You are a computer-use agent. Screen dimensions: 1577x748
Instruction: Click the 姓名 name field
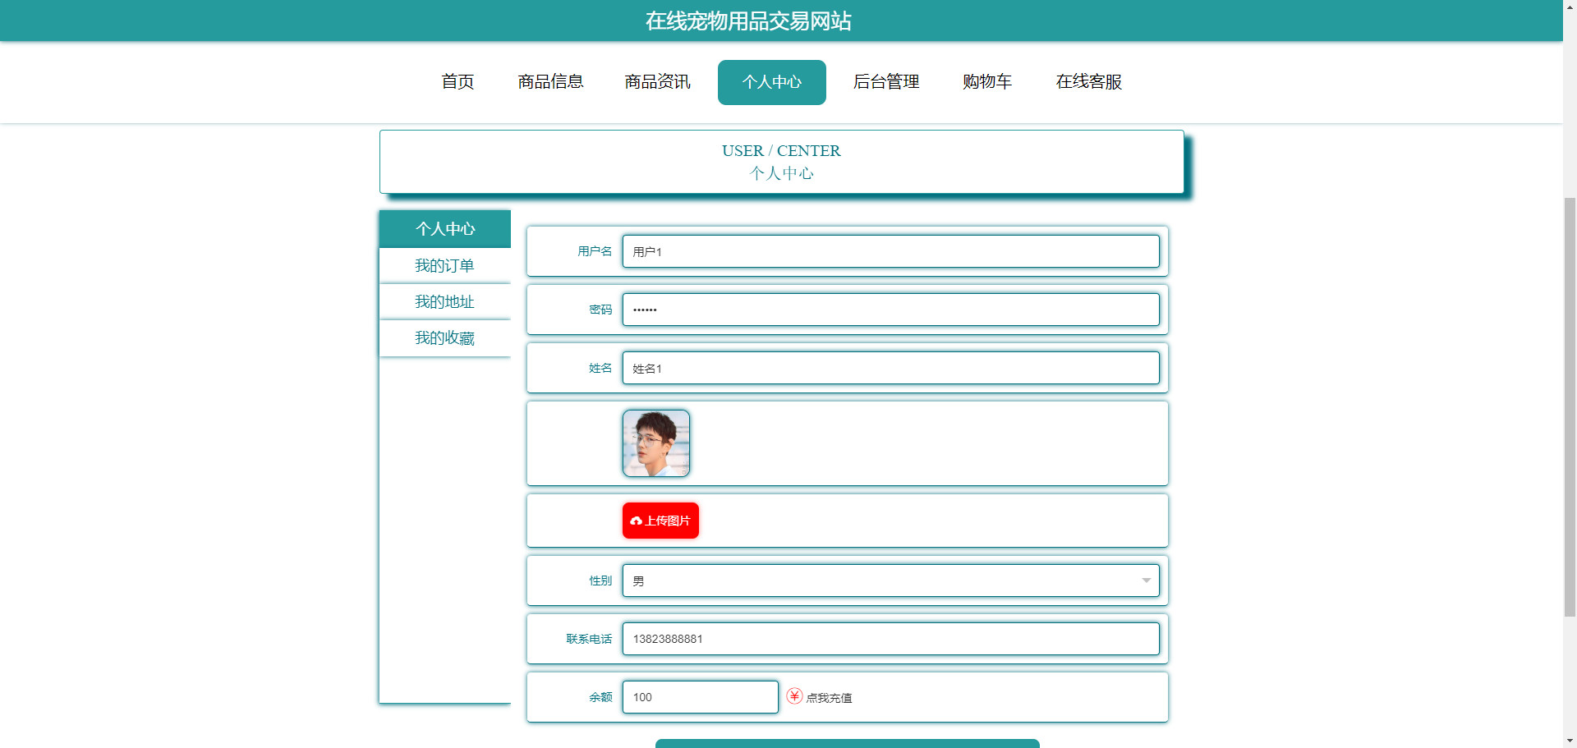(x=891, y=368)
